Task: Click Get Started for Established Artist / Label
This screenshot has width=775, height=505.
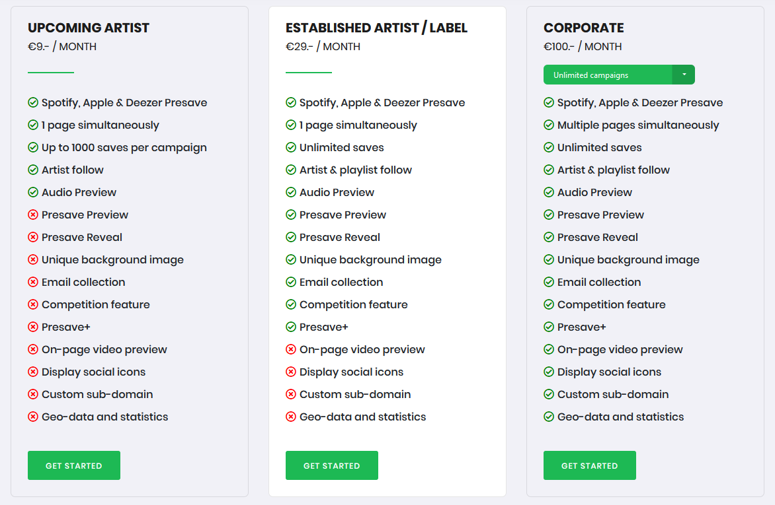Action: pos(332,465)
